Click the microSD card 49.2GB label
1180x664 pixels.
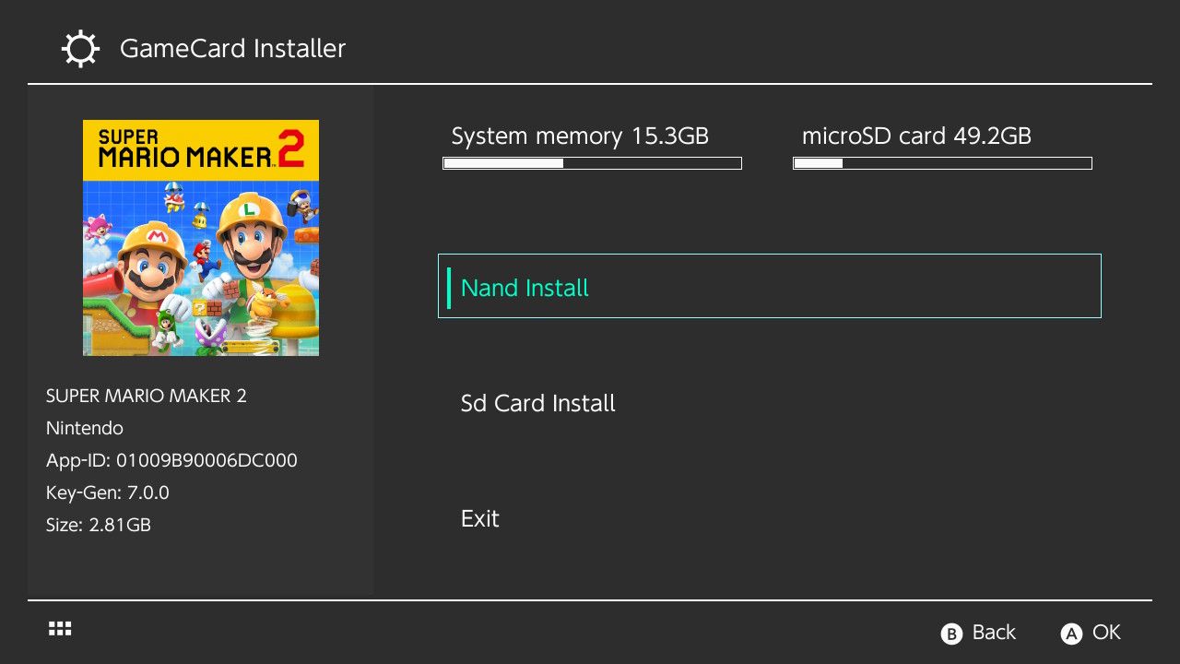(916, 136)
